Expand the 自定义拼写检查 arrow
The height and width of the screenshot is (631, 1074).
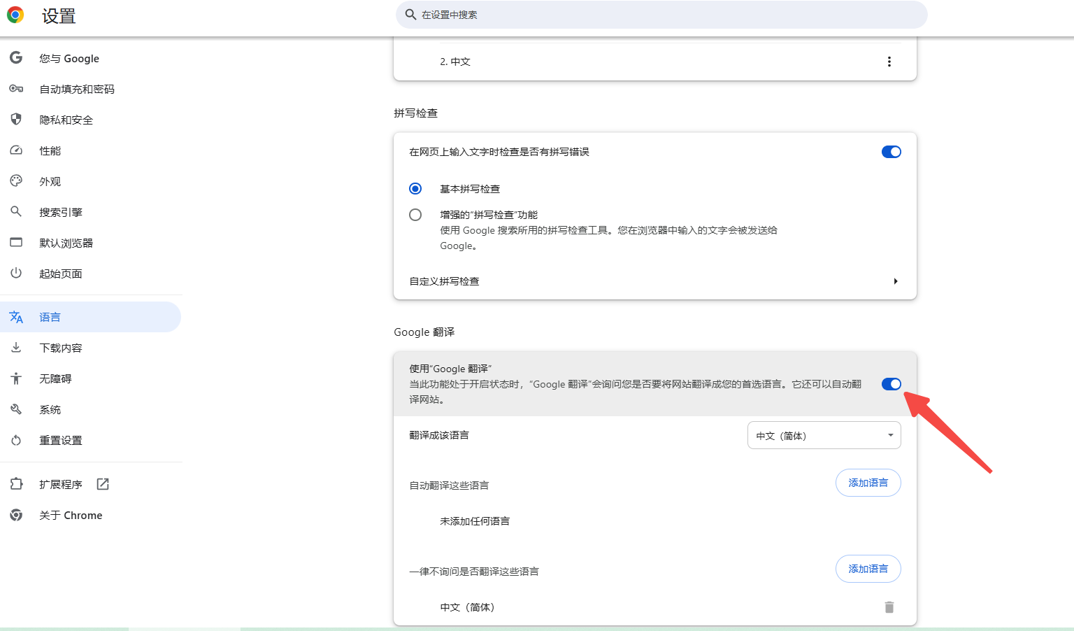[896, 281]
